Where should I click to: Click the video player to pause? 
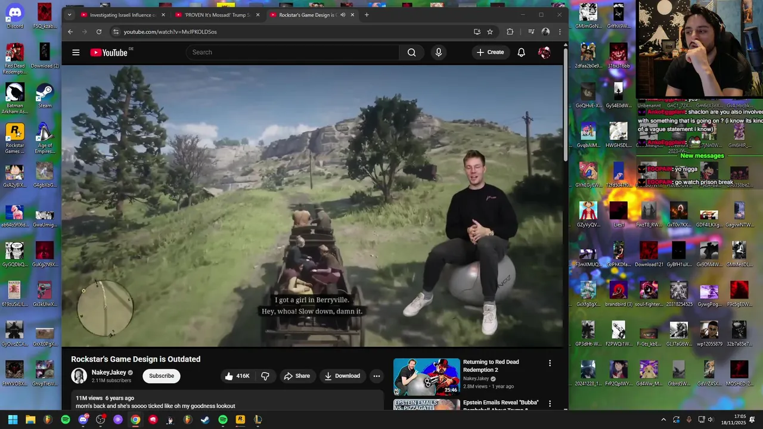click(x=312, y=206)
